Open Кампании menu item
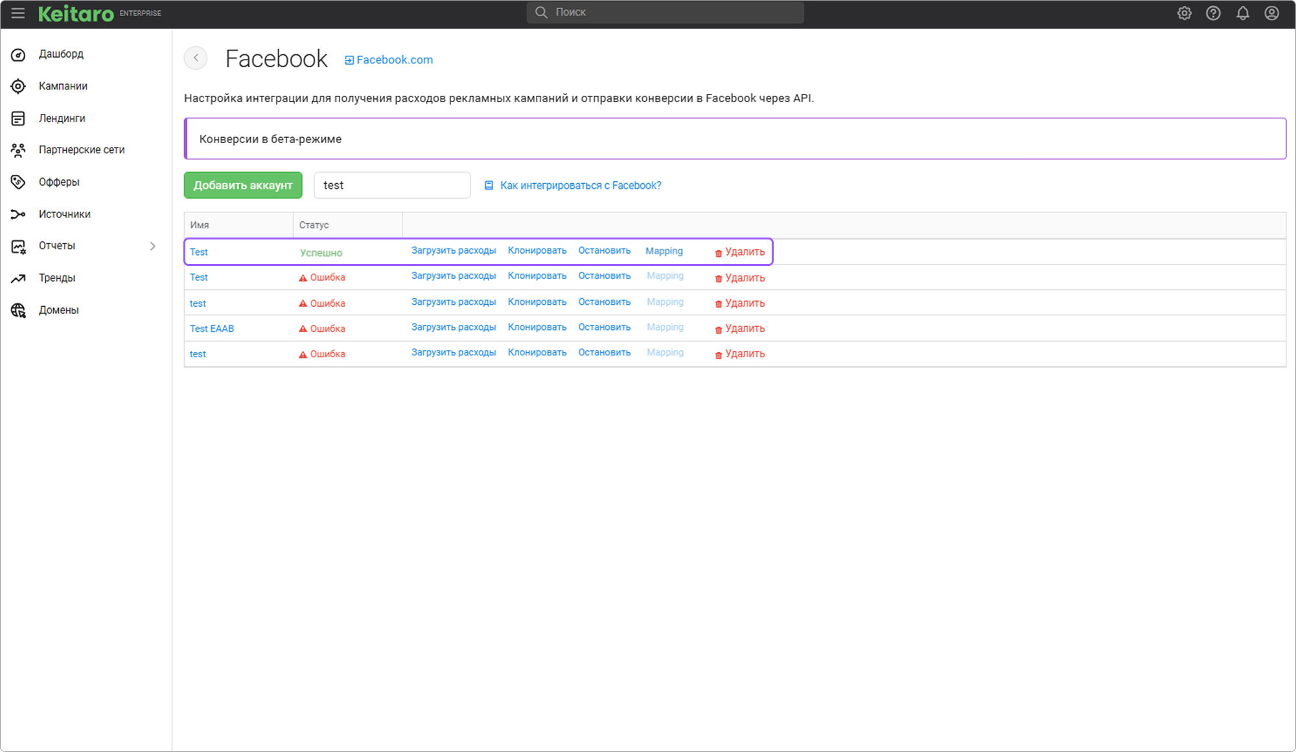 (63, 86)
